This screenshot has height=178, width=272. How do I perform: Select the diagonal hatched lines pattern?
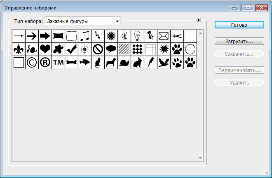click(124, 49)
